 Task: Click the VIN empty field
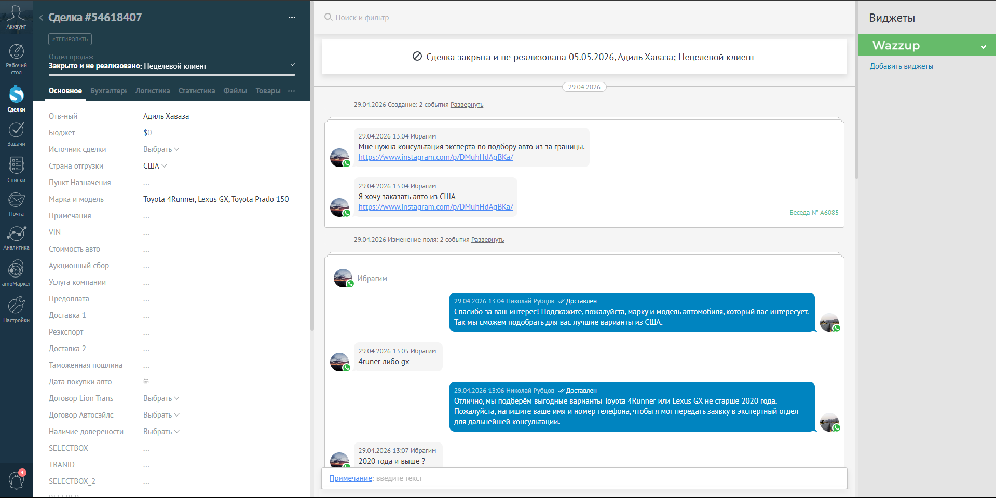tap(146, 232)
